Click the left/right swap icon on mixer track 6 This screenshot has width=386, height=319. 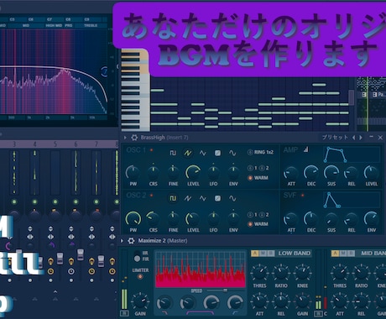tap(71, 237)
